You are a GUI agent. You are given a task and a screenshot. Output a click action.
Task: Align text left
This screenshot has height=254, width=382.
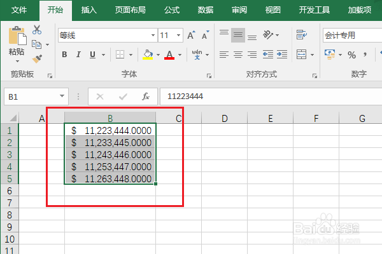[x=224, y=55]
